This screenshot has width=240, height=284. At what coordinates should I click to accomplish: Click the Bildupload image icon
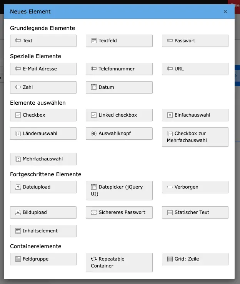click(x=18, y=212)
